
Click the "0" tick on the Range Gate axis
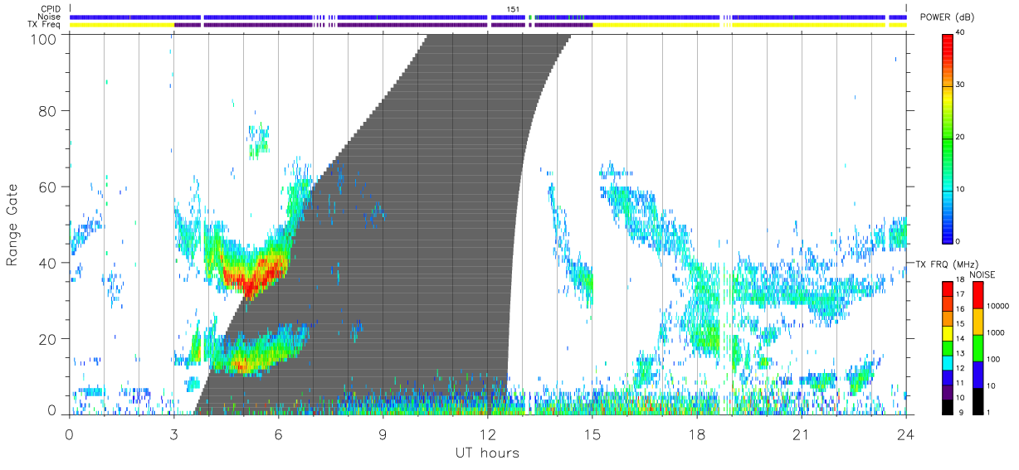click(x=52, y=410)
